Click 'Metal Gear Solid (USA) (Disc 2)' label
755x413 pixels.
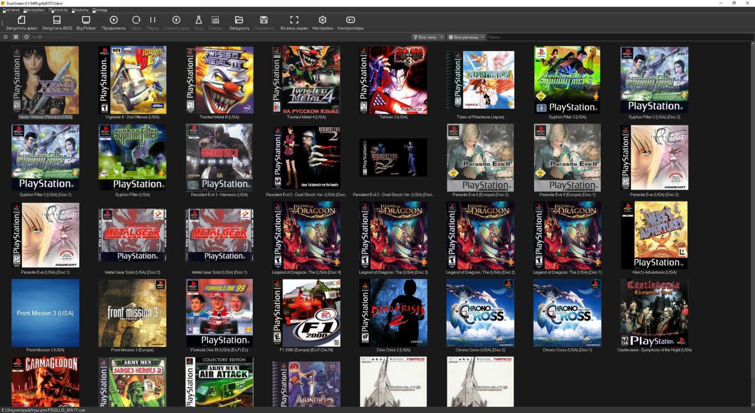(x=132, y=272)
